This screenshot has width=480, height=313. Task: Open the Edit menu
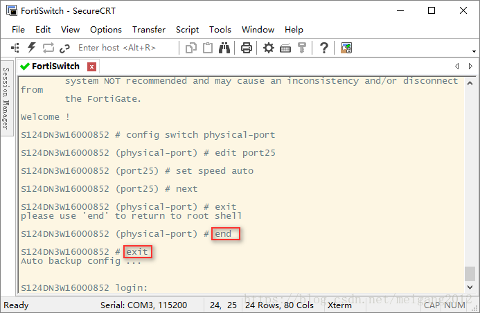pos(43,29)
